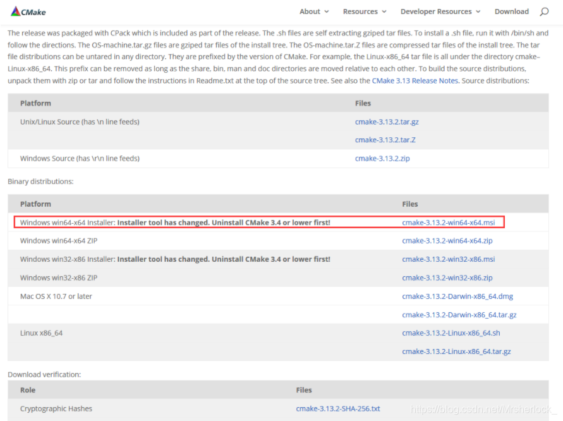Download cmake-3.13.2.tar.gz source file

387,122
